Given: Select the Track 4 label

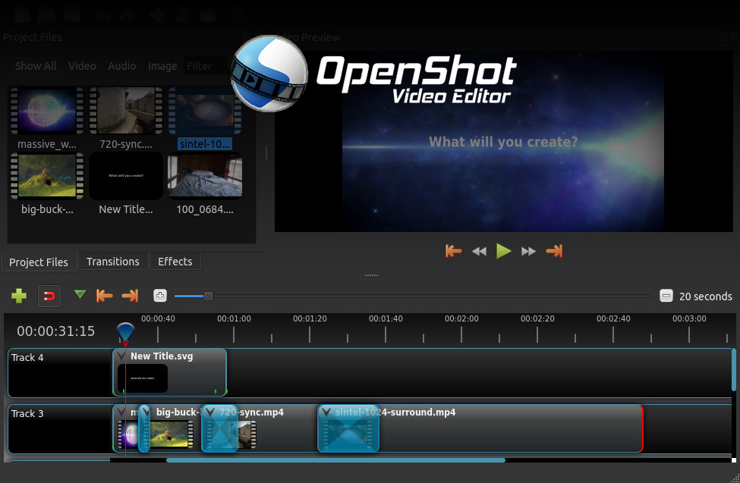Looking at the screenshot, I should (27, 358).
